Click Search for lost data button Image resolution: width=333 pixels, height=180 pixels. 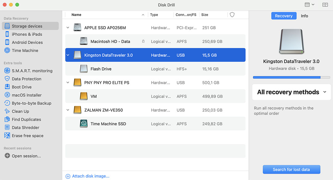(291, 170)
